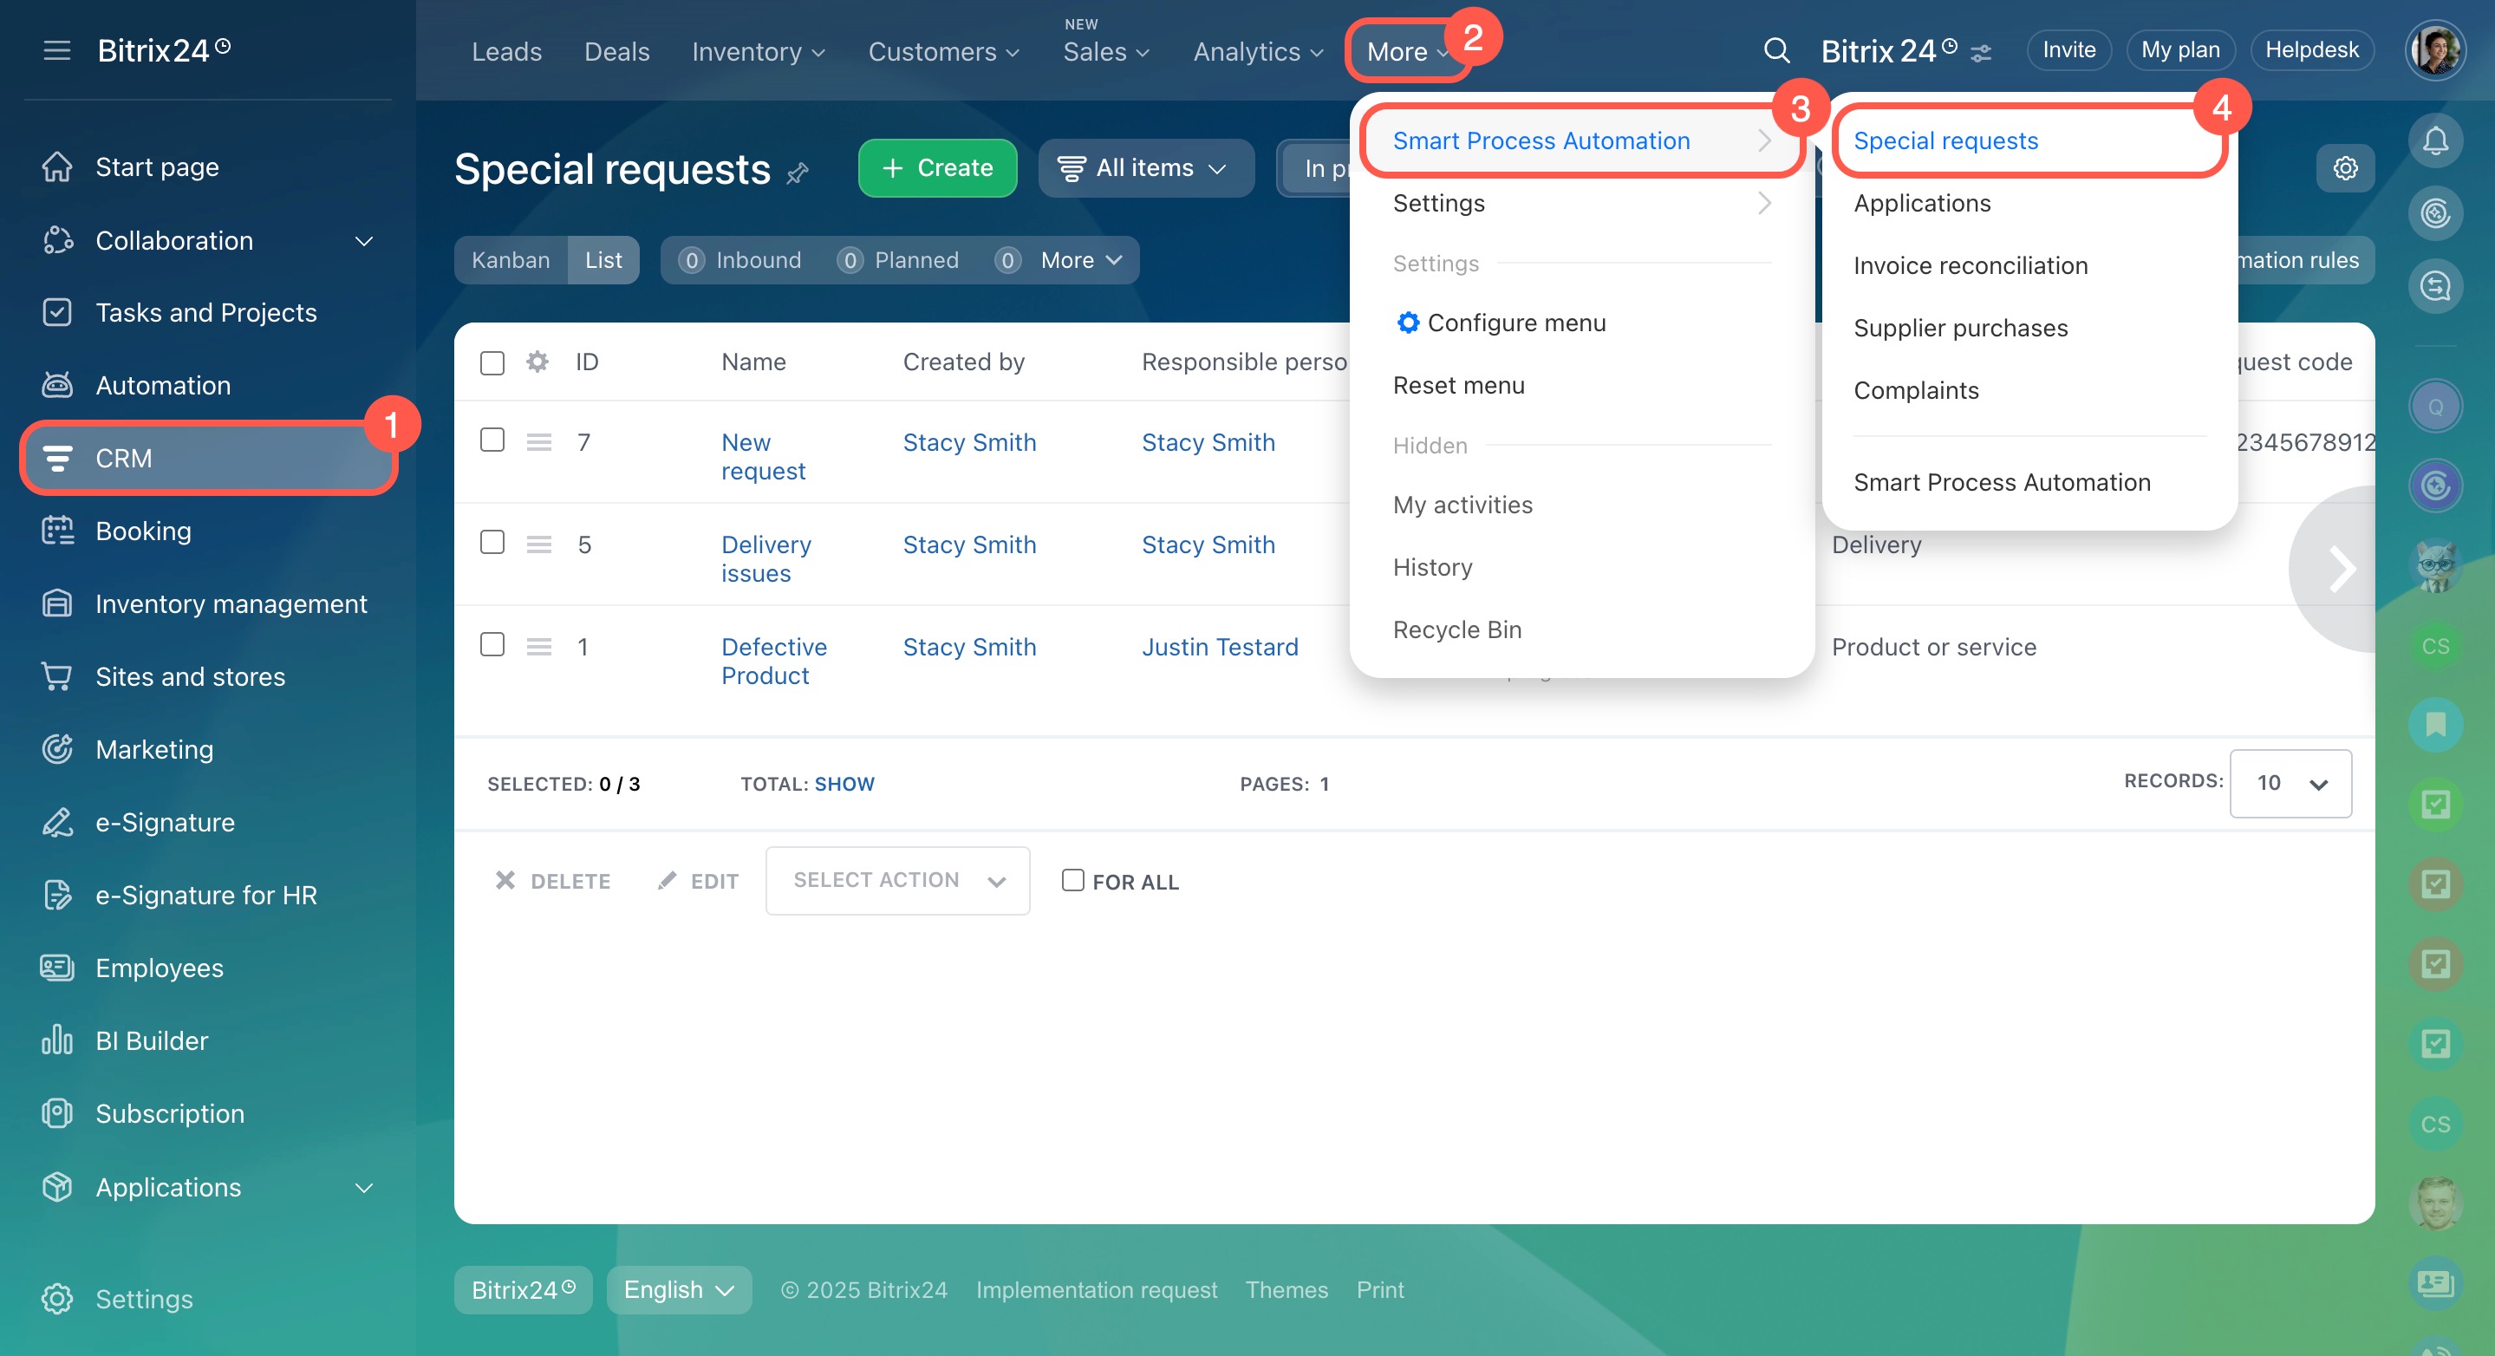
Task: Expand the SELECT ACTION dropdown
Action: pos(897,880)
